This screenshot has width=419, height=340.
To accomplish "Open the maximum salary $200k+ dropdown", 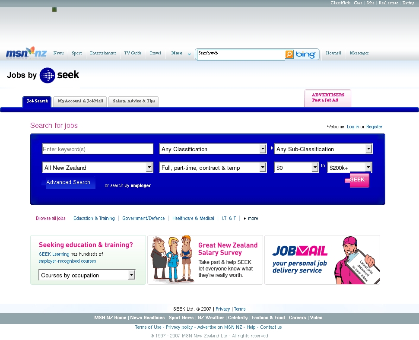I will click(349, 168).
